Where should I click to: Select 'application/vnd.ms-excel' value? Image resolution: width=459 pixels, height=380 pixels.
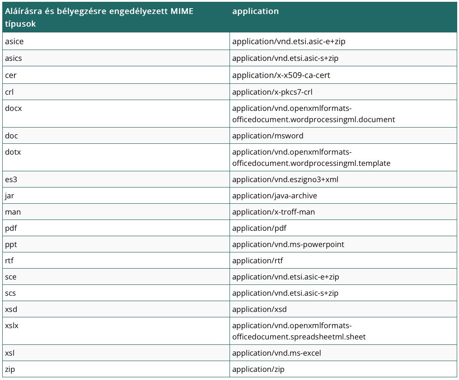point(276,353)
